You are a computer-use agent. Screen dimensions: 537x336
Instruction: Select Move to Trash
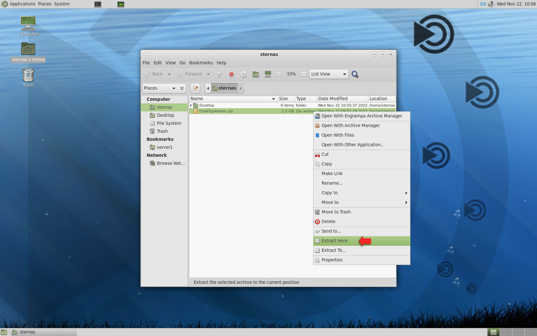(362, 212)
